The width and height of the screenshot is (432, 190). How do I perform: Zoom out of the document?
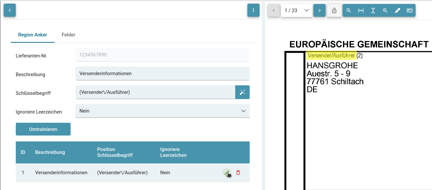coord(349,11)
